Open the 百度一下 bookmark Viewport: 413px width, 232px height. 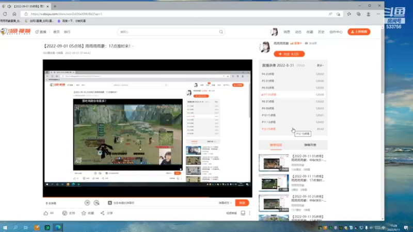pos(71,21)
